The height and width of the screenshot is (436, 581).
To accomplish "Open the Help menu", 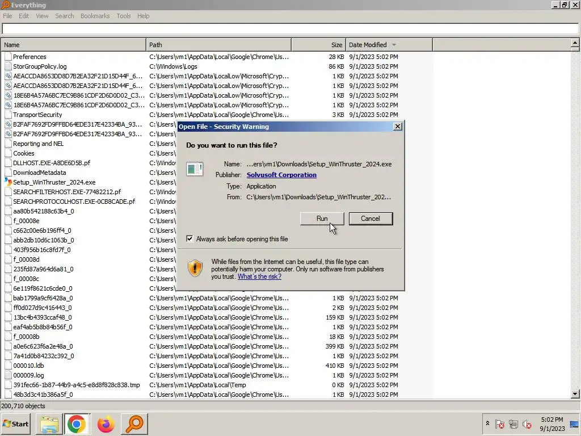I will pyautogui.click(x=143, y=16).
